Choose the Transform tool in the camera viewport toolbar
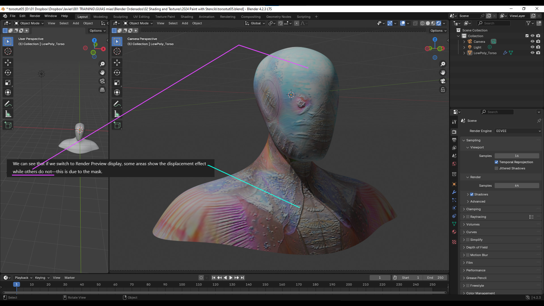The width and height of the screenshot is (544, 306). point(117,92)
